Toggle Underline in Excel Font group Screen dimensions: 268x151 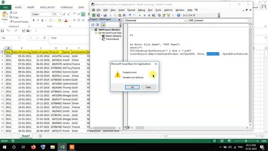[42, 21]
